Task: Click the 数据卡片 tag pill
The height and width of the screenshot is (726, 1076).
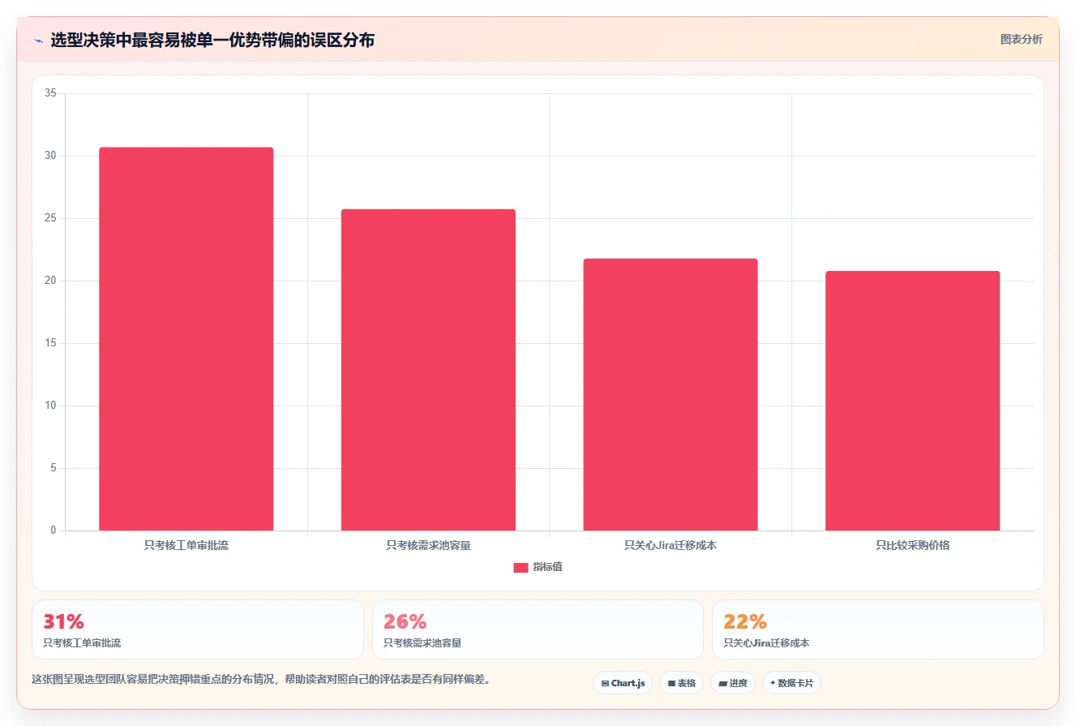Action: tap(791, 683)
